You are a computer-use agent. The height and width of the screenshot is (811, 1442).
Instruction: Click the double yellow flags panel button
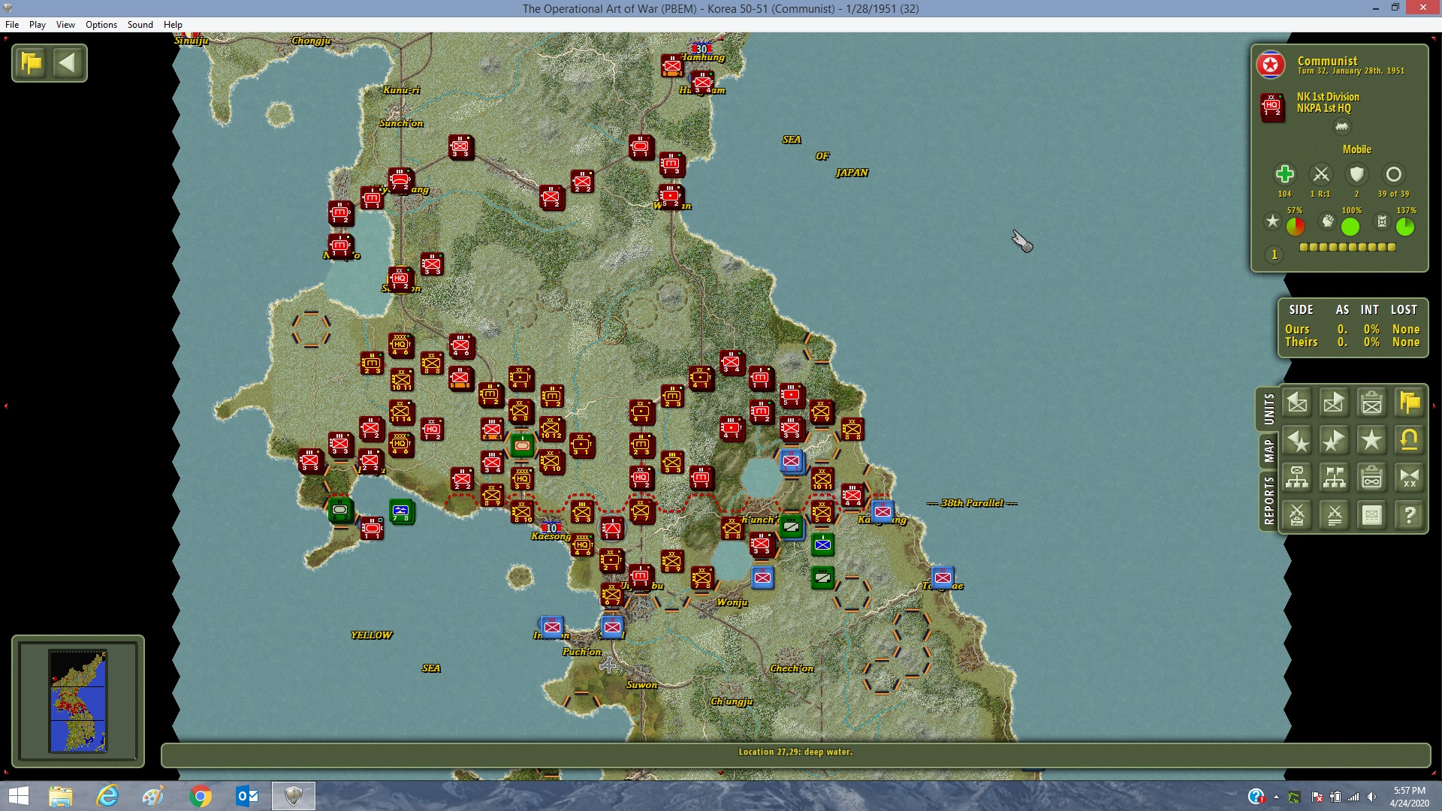[1409, 403]
